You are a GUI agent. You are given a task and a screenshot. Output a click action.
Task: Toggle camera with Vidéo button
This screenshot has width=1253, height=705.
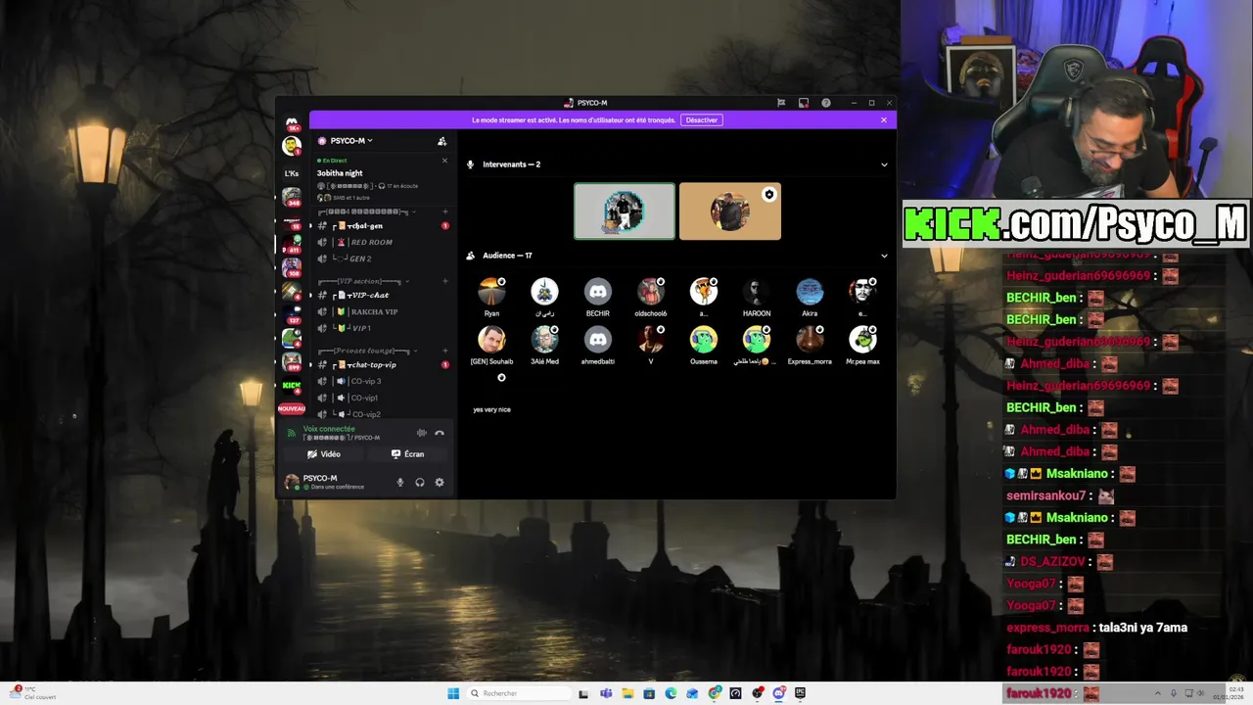[x=324, y=454]
